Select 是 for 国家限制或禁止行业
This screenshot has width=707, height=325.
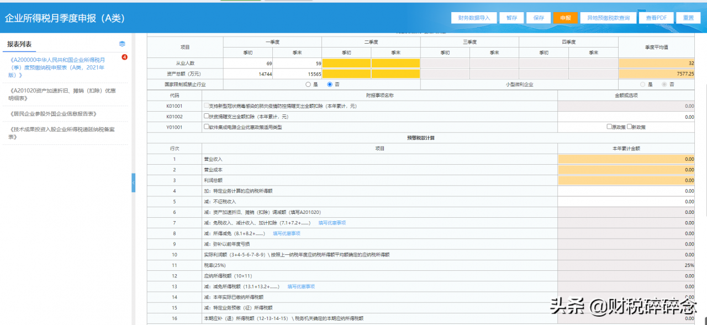coord(308,85)
